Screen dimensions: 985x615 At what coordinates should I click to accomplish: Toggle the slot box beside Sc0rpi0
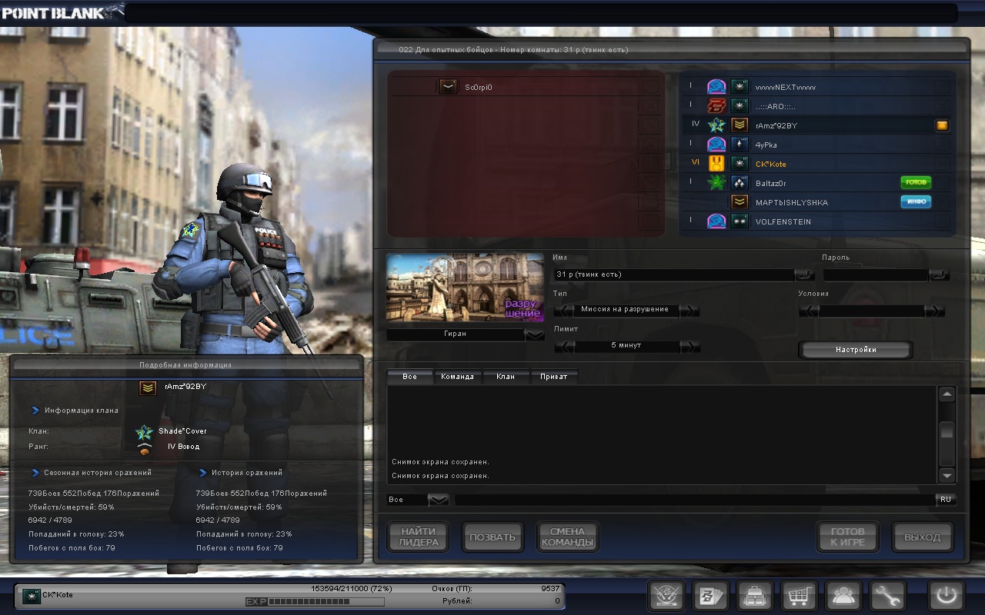[x=650, y=87]
